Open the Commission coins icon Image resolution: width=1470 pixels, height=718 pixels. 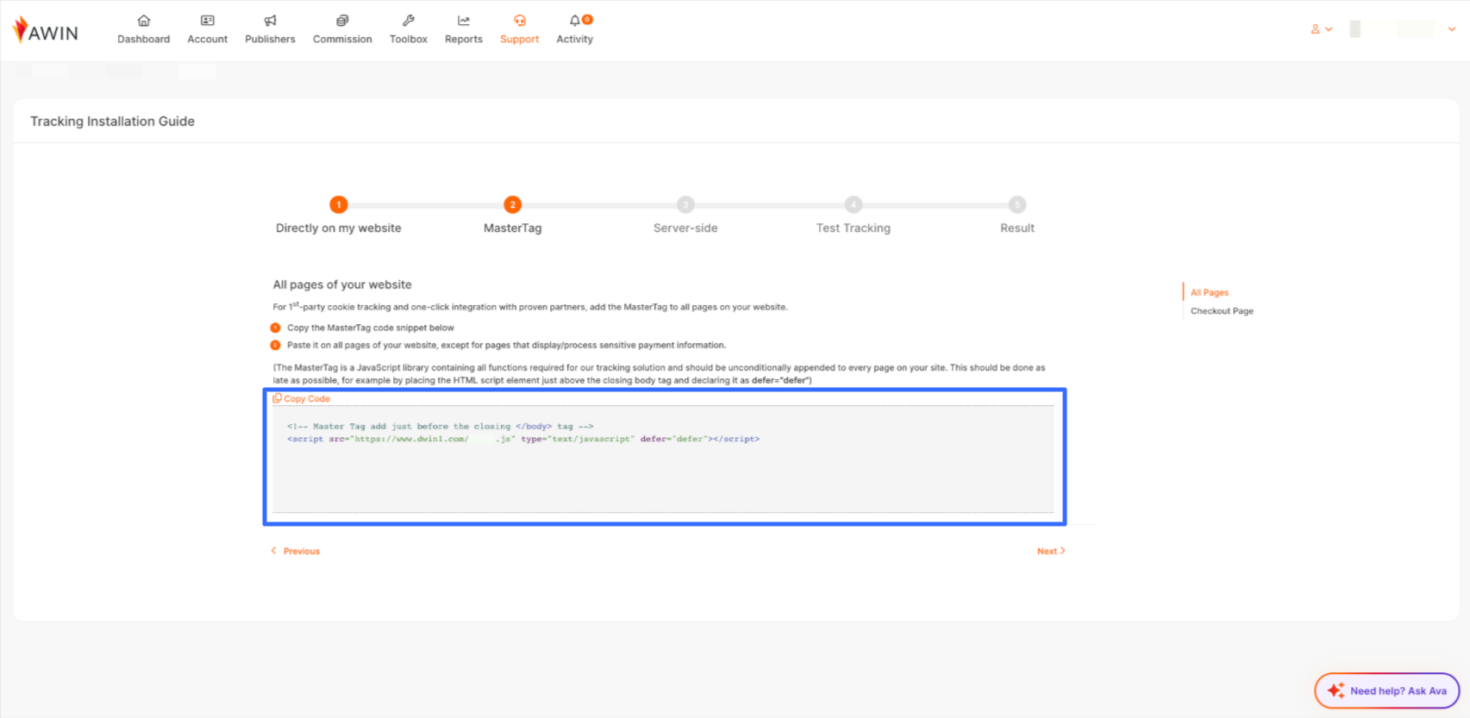pos(342,21)
